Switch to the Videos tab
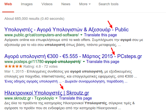Image resolution: width=166 pixels, height=110 pixels. pos(47,4)
